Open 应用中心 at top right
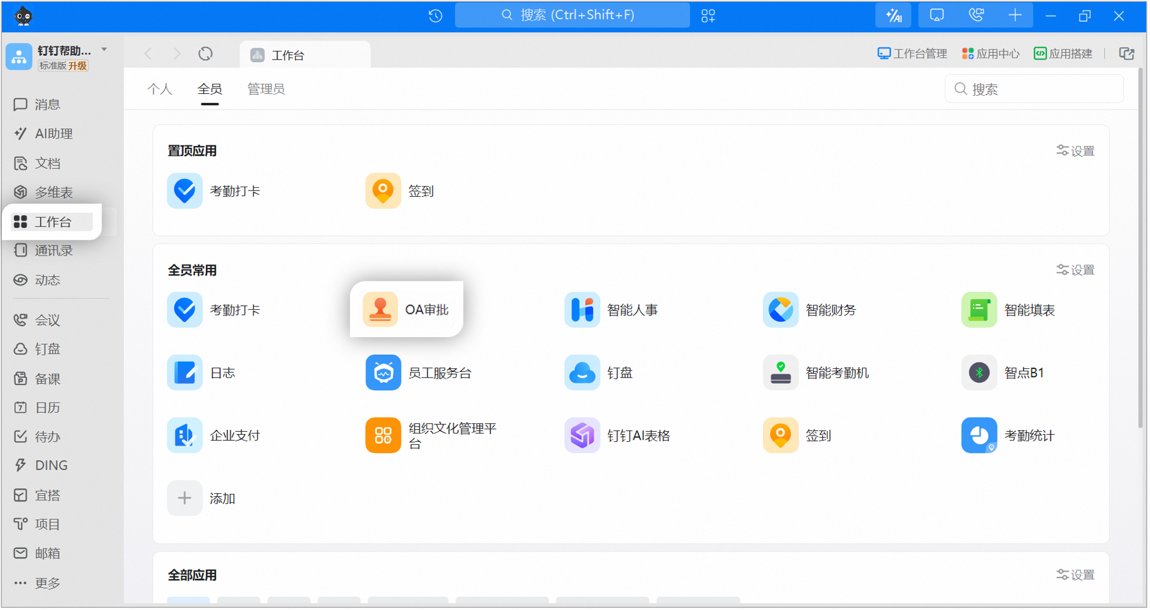The height and width of the screenshot is (610, 1150). pos(991,54)
